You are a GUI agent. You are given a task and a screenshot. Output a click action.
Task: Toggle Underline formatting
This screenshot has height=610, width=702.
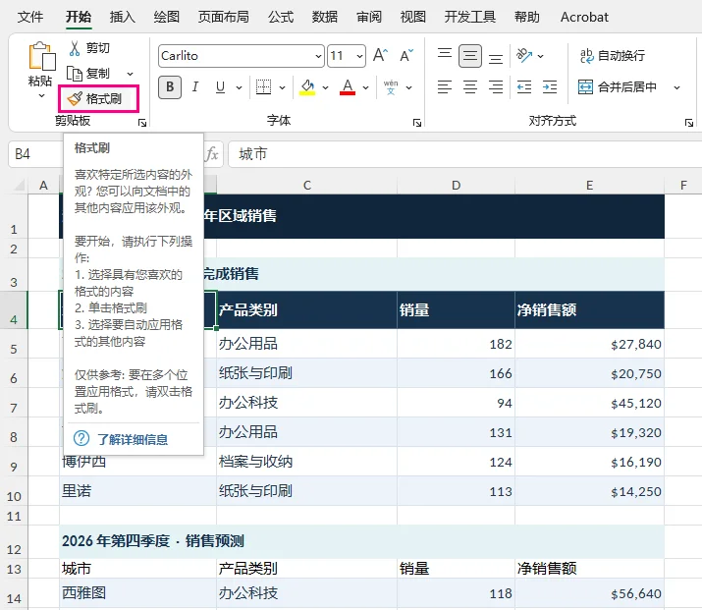pos(220,86)
